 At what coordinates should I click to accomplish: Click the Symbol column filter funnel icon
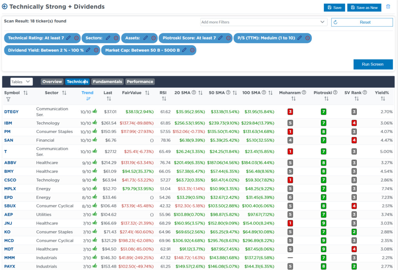click(9, 99)
